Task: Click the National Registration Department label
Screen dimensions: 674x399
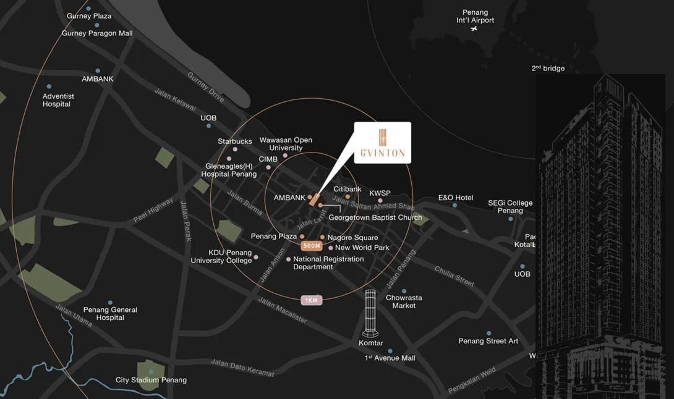Action: 328,263
